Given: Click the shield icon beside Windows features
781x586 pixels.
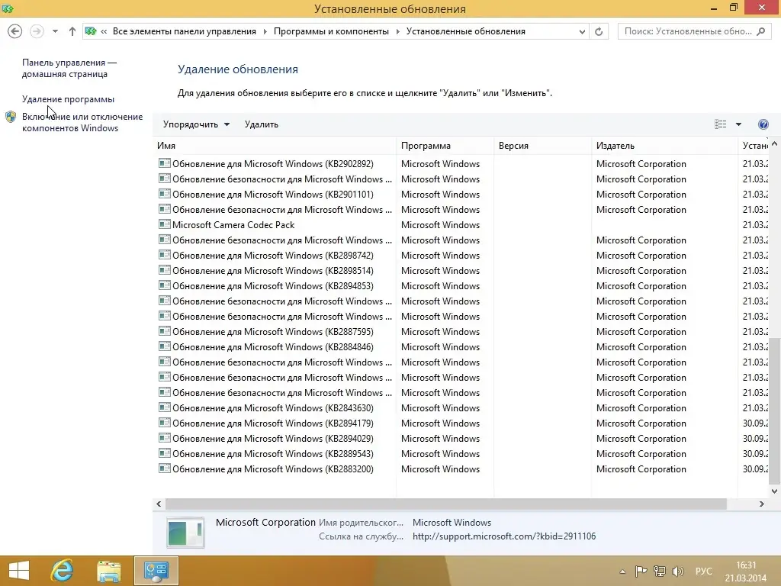Looking at the screenshot, I should pyautogui.click(x=11, y=117).
